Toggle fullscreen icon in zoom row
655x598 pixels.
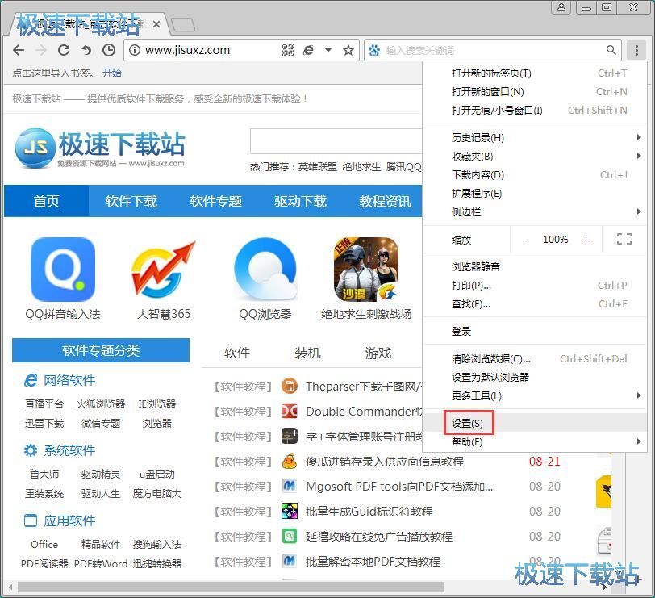point(624,240)
